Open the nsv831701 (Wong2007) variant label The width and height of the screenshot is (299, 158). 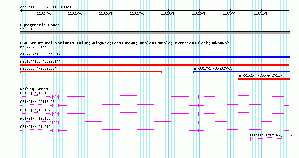pos(213,68)
